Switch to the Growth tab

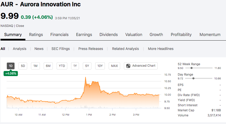click(156, 35)
